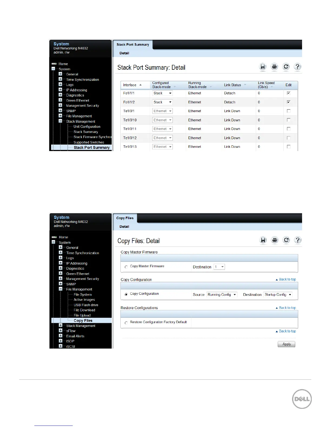
Task: Open USB Flash drive tree item
Action: (x=86, y=305)
